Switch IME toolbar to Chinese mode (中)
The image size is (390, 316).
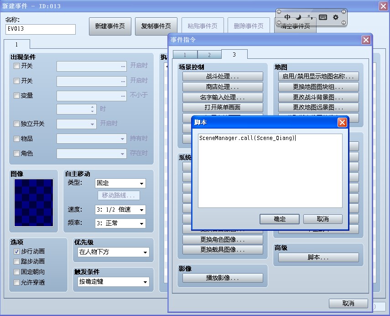pos(287,17)
